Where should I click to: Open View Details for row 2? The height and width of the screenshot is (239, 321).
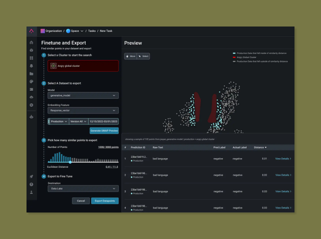(x=283, y=175)
